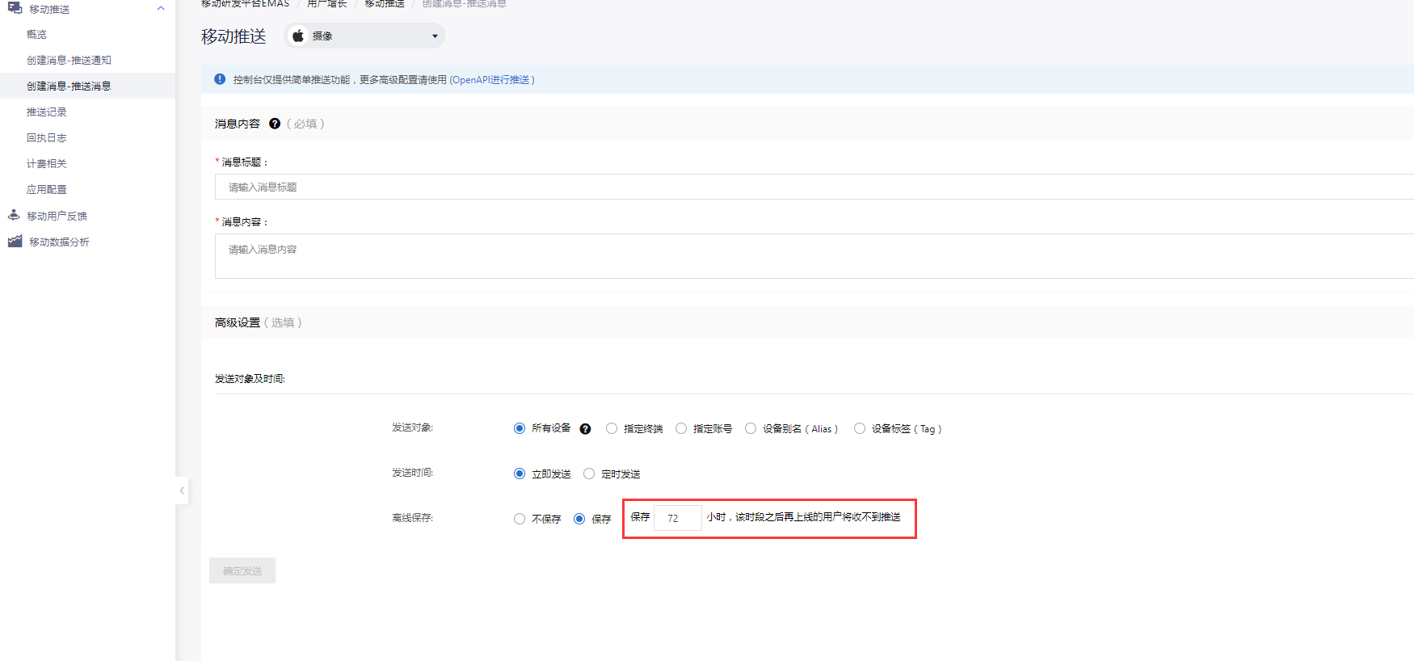Viewport: 1414px width, 661px height.
Task: Open 创建消息-推送通知 page
Action: [69, 61]
